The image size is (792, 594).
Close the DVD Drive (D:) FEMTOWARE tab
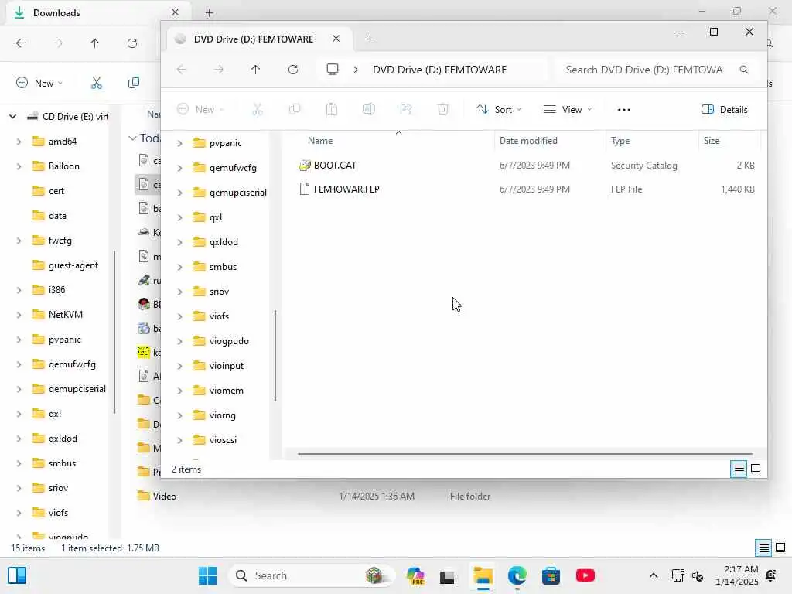click(336, 39)
